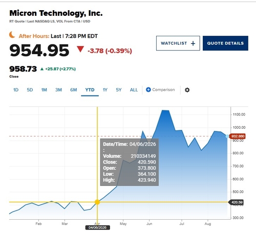
Task: Click the light blue last price dot
Action: pos(227,136)
